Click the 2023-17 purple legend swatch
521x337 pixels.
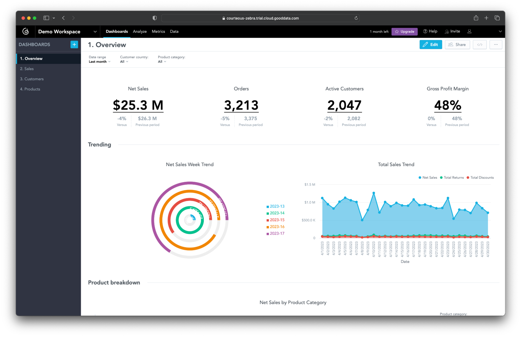268,233
